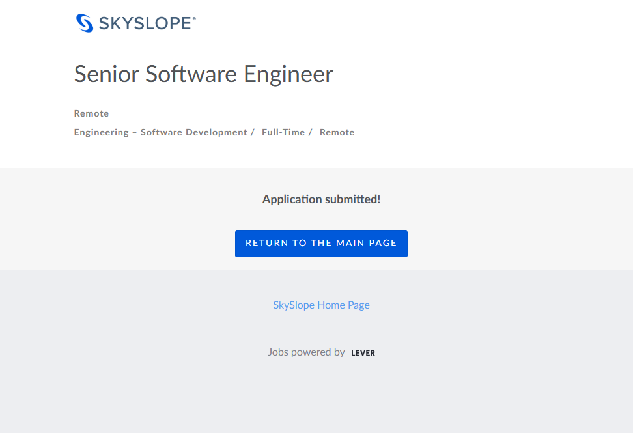Click the Remote label after Full-Time
This screenshot has width=633, height=433.
tap(337, 132)
